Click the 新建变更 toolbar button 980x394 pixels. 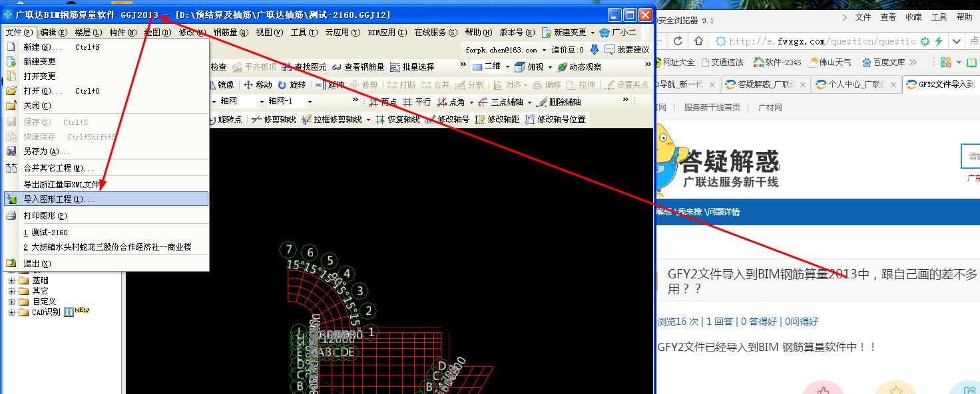tap(565, 32)
